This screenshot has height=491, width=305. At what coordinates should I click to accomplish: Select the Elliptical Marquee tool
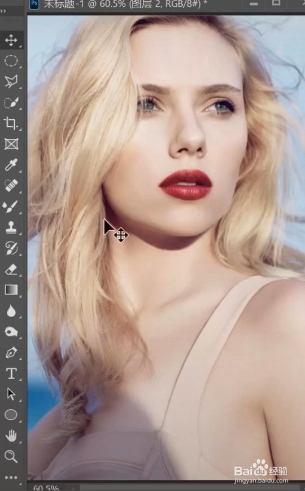[x=11, y=61]
